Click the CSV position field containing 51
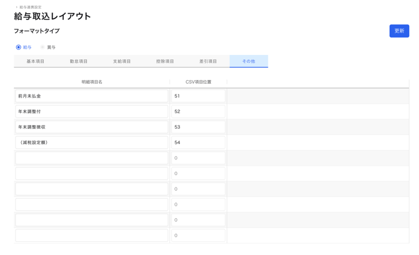The image size is (419, 255). coord(198,96)
